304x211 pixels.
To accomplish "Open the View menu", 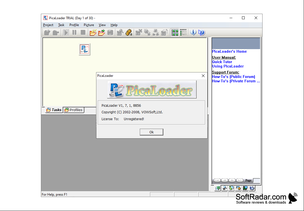I will (x=102, y=25).
